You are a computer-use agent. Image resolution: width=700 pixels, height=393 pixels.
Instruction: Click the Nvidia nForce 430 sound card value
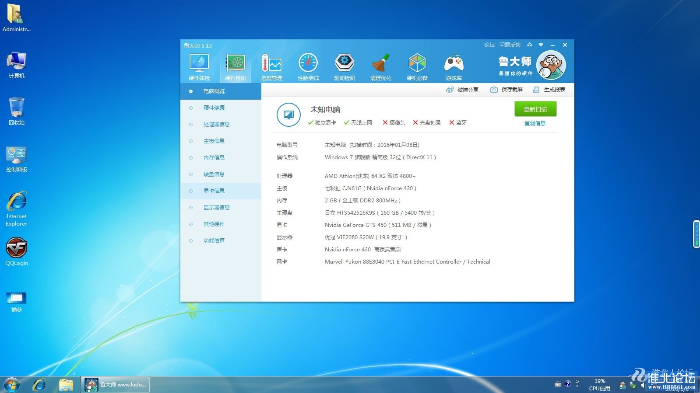(x=362, y=250)
